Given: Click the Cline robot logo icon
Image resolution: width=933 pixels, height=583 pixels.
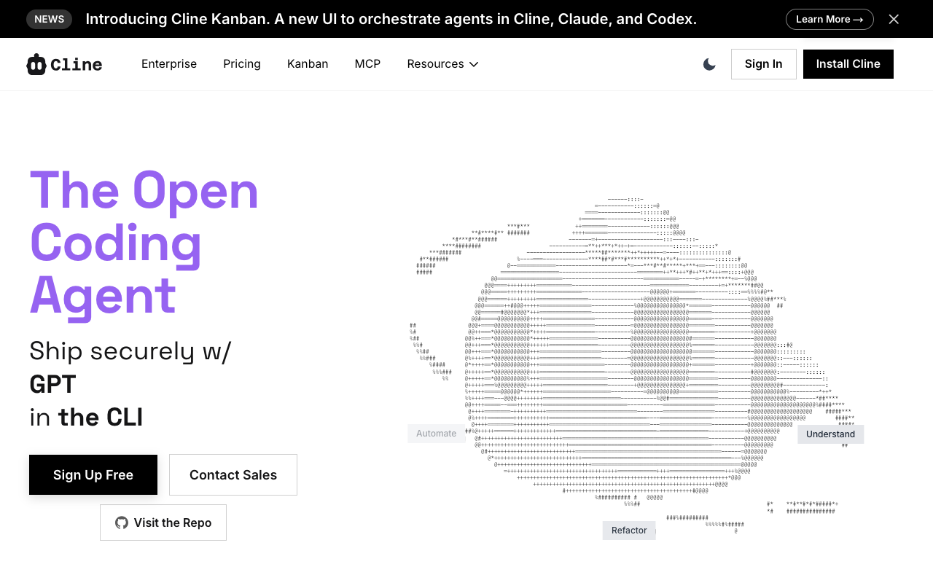Looking at the screenshot, I should tap(37, 64).
